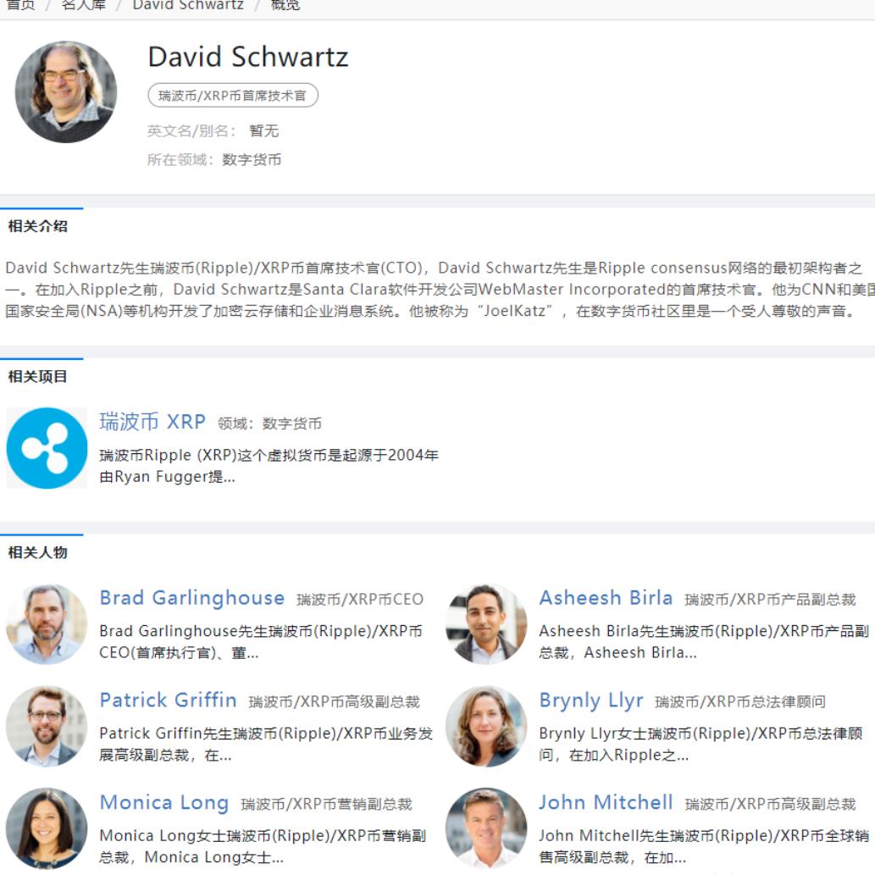Open Brynly Llyr name link
Image resolution: width=875 pixels, height=875 pixels.
[591, 700]
